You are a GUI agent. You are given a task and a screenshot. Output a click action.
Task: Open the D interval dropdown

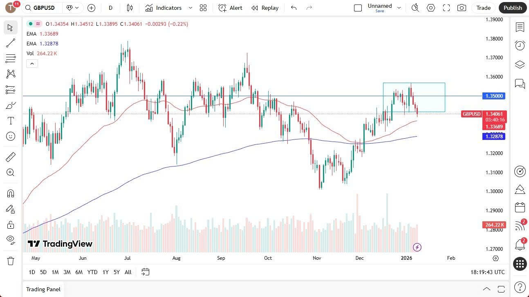110,8
